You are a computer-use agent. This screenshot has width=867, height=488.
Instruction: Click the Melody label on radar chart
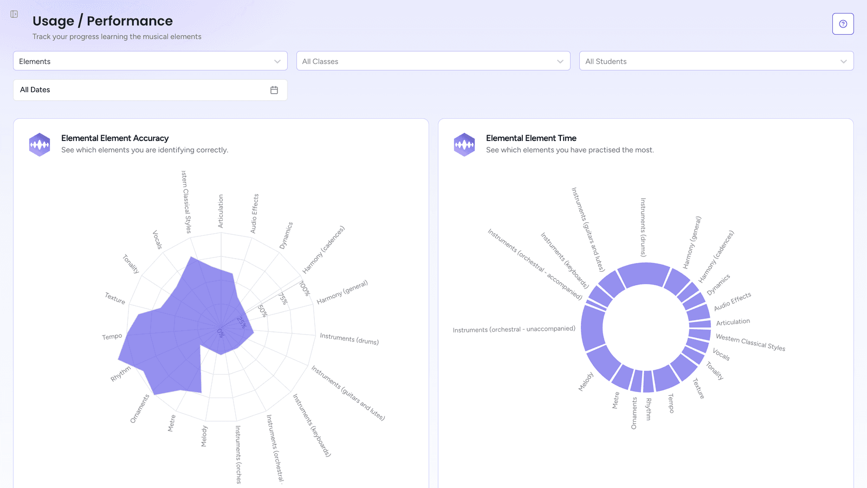(x=204, y=436)
